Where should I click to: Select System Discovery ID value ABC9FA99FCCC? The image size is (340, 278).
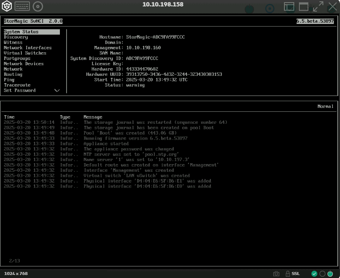(x=142, y=58)
